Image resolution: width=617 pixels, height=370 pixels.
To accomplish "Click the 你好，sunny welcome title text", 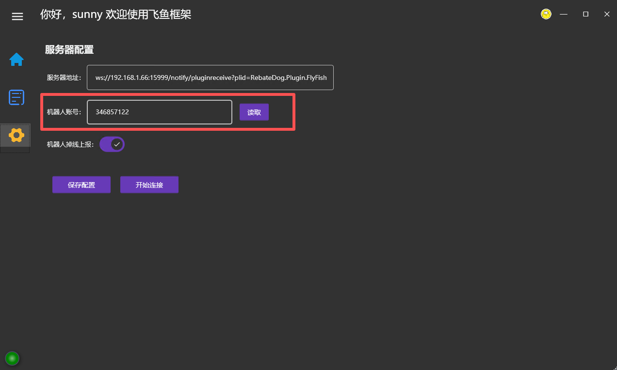I will coord(115,15).
